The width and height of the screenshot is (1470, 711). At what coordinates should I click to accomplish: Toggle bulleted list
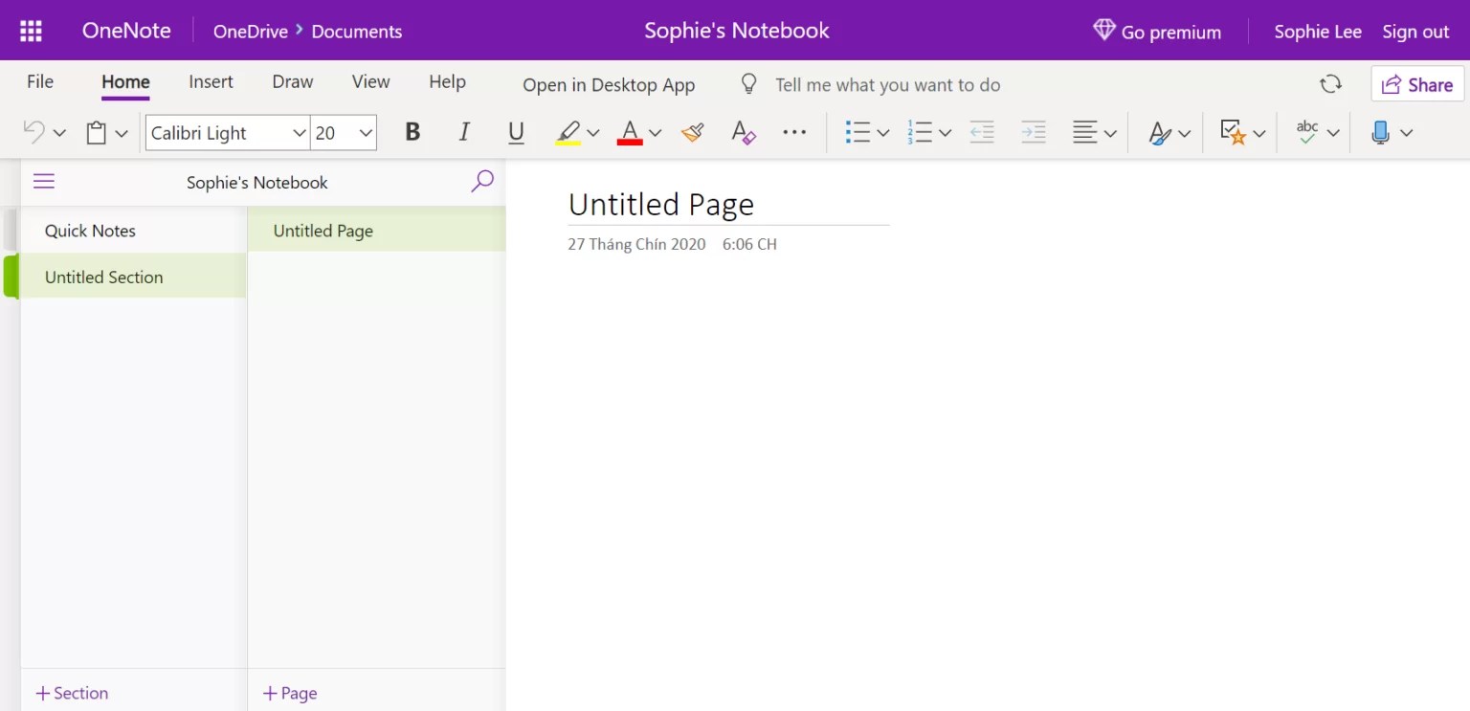coord(857,133)
